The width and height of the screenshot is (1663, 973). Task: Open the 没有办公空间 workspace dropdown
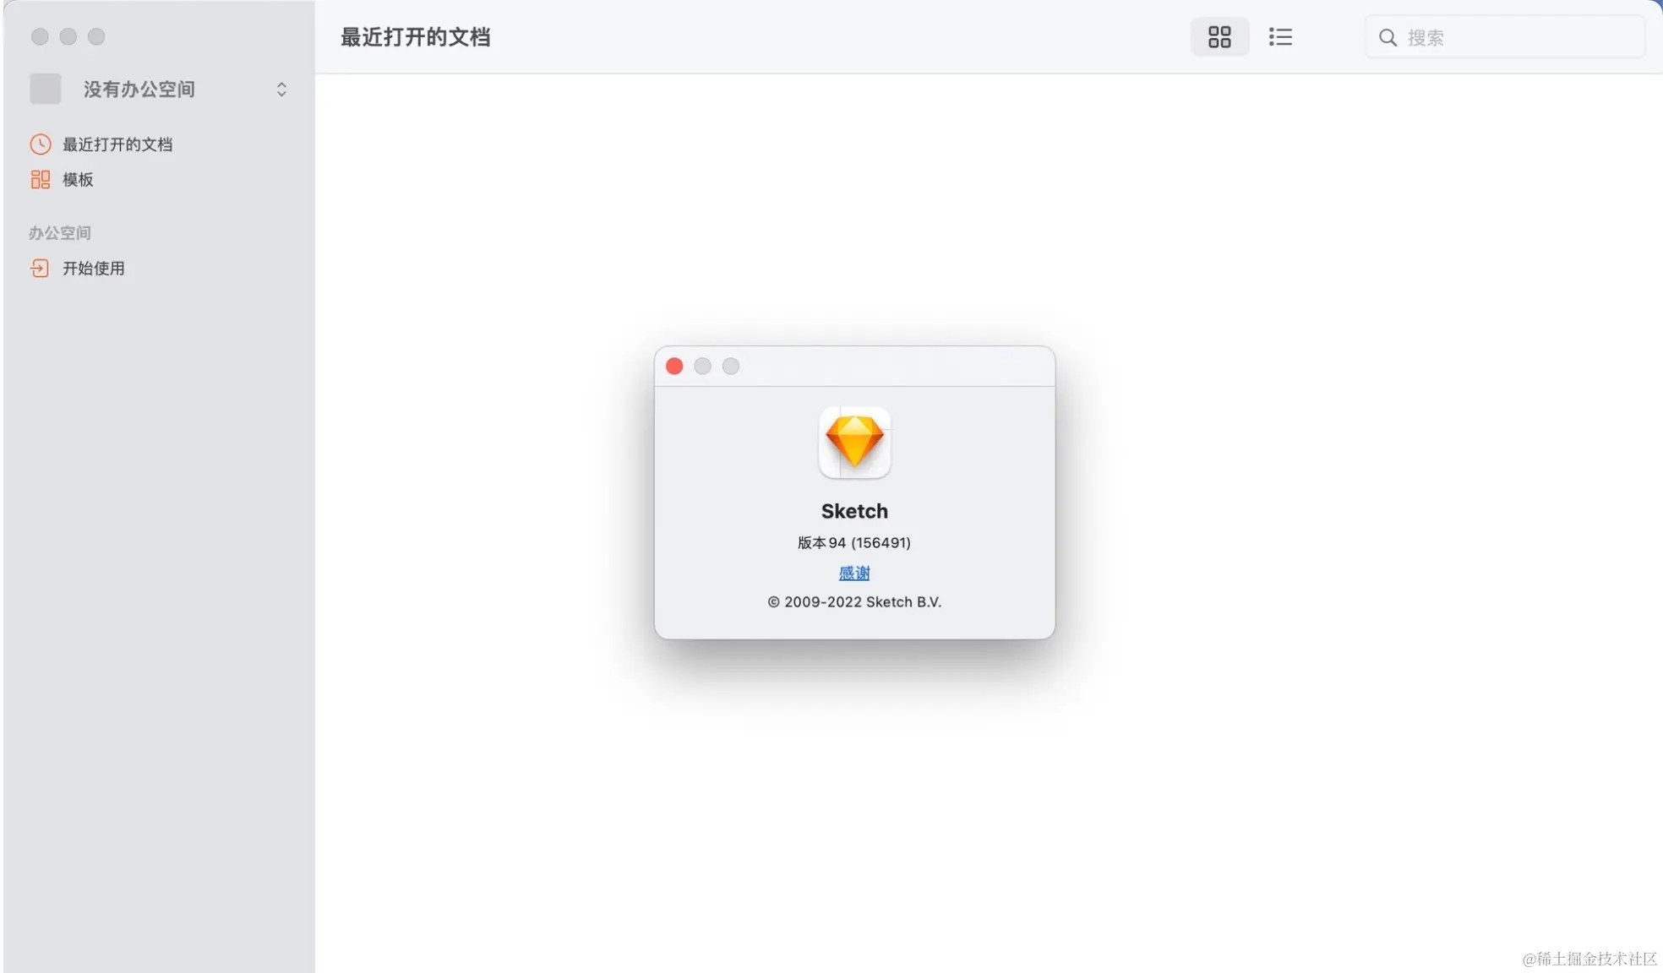[281, 90]
